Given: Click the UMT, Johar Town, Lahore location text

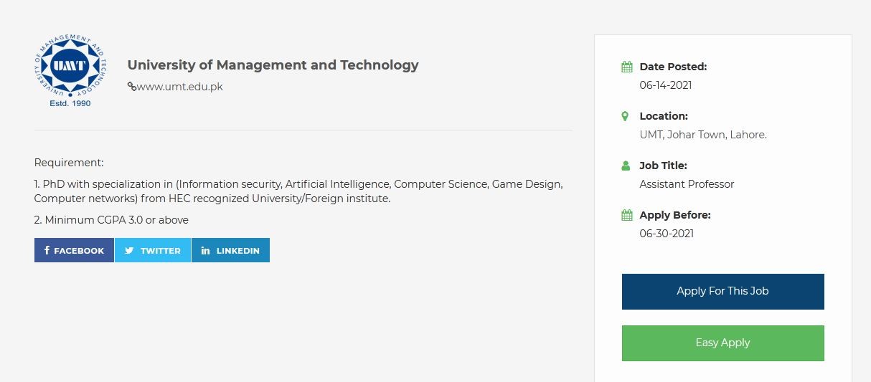Looking at the screenshot, I should coord(703,135).
